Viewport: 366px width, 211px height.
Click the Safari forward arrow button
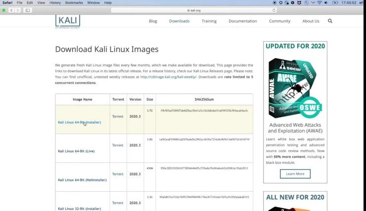[17, 10]
